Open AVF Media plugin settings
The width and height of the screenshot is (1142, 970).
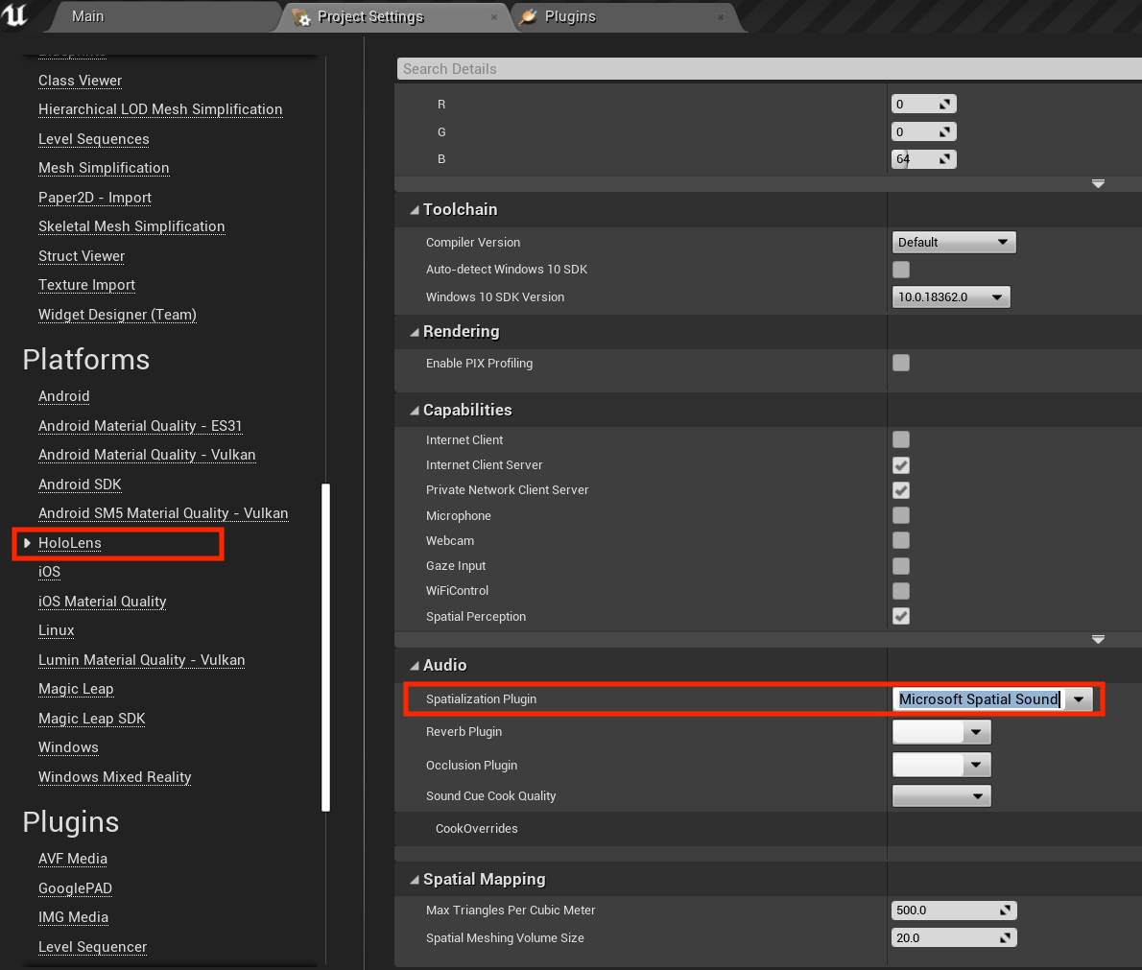(73, 859)
